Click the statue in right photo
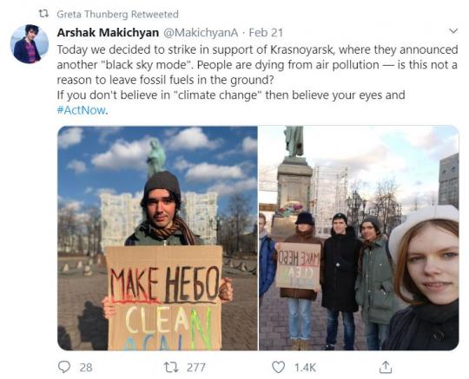The height and width of the screenshot is (379, 469). [x=294, y=141]
